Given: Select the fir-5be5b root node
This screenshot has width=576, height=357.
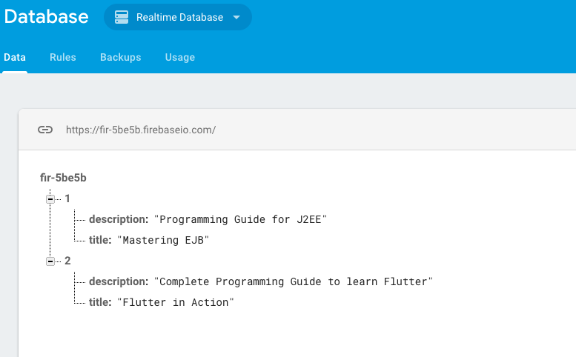Looking at the screenshot, I should (x=64, y=178).
